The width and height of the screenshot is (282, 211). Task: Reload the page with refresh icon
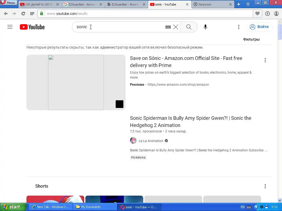coord(23,14)
